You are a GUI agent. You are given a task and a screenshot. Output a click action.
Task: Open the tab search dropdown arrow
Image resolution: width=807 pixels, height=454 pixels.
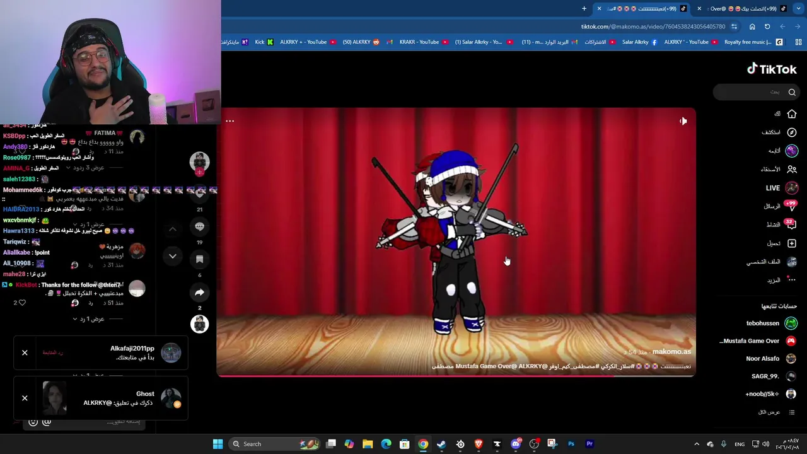pos(798,9)
